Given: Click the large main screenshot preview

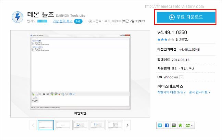Looking at the screenshot, I should [x=80, y=72].
